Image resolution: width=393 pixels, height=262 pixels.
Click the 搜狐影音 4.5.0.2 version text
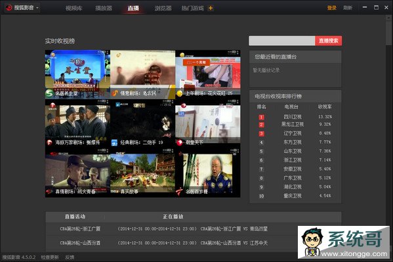pos(19,257)
